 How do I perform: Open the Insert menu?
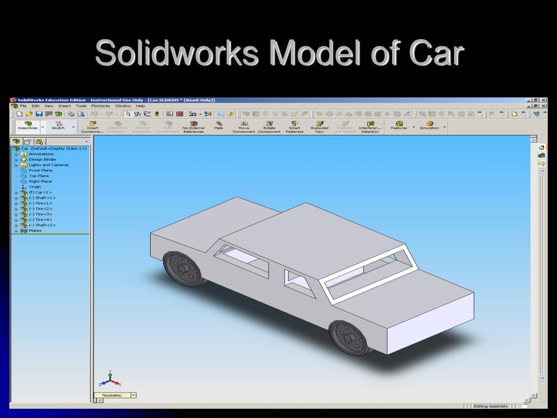(65, 106)
